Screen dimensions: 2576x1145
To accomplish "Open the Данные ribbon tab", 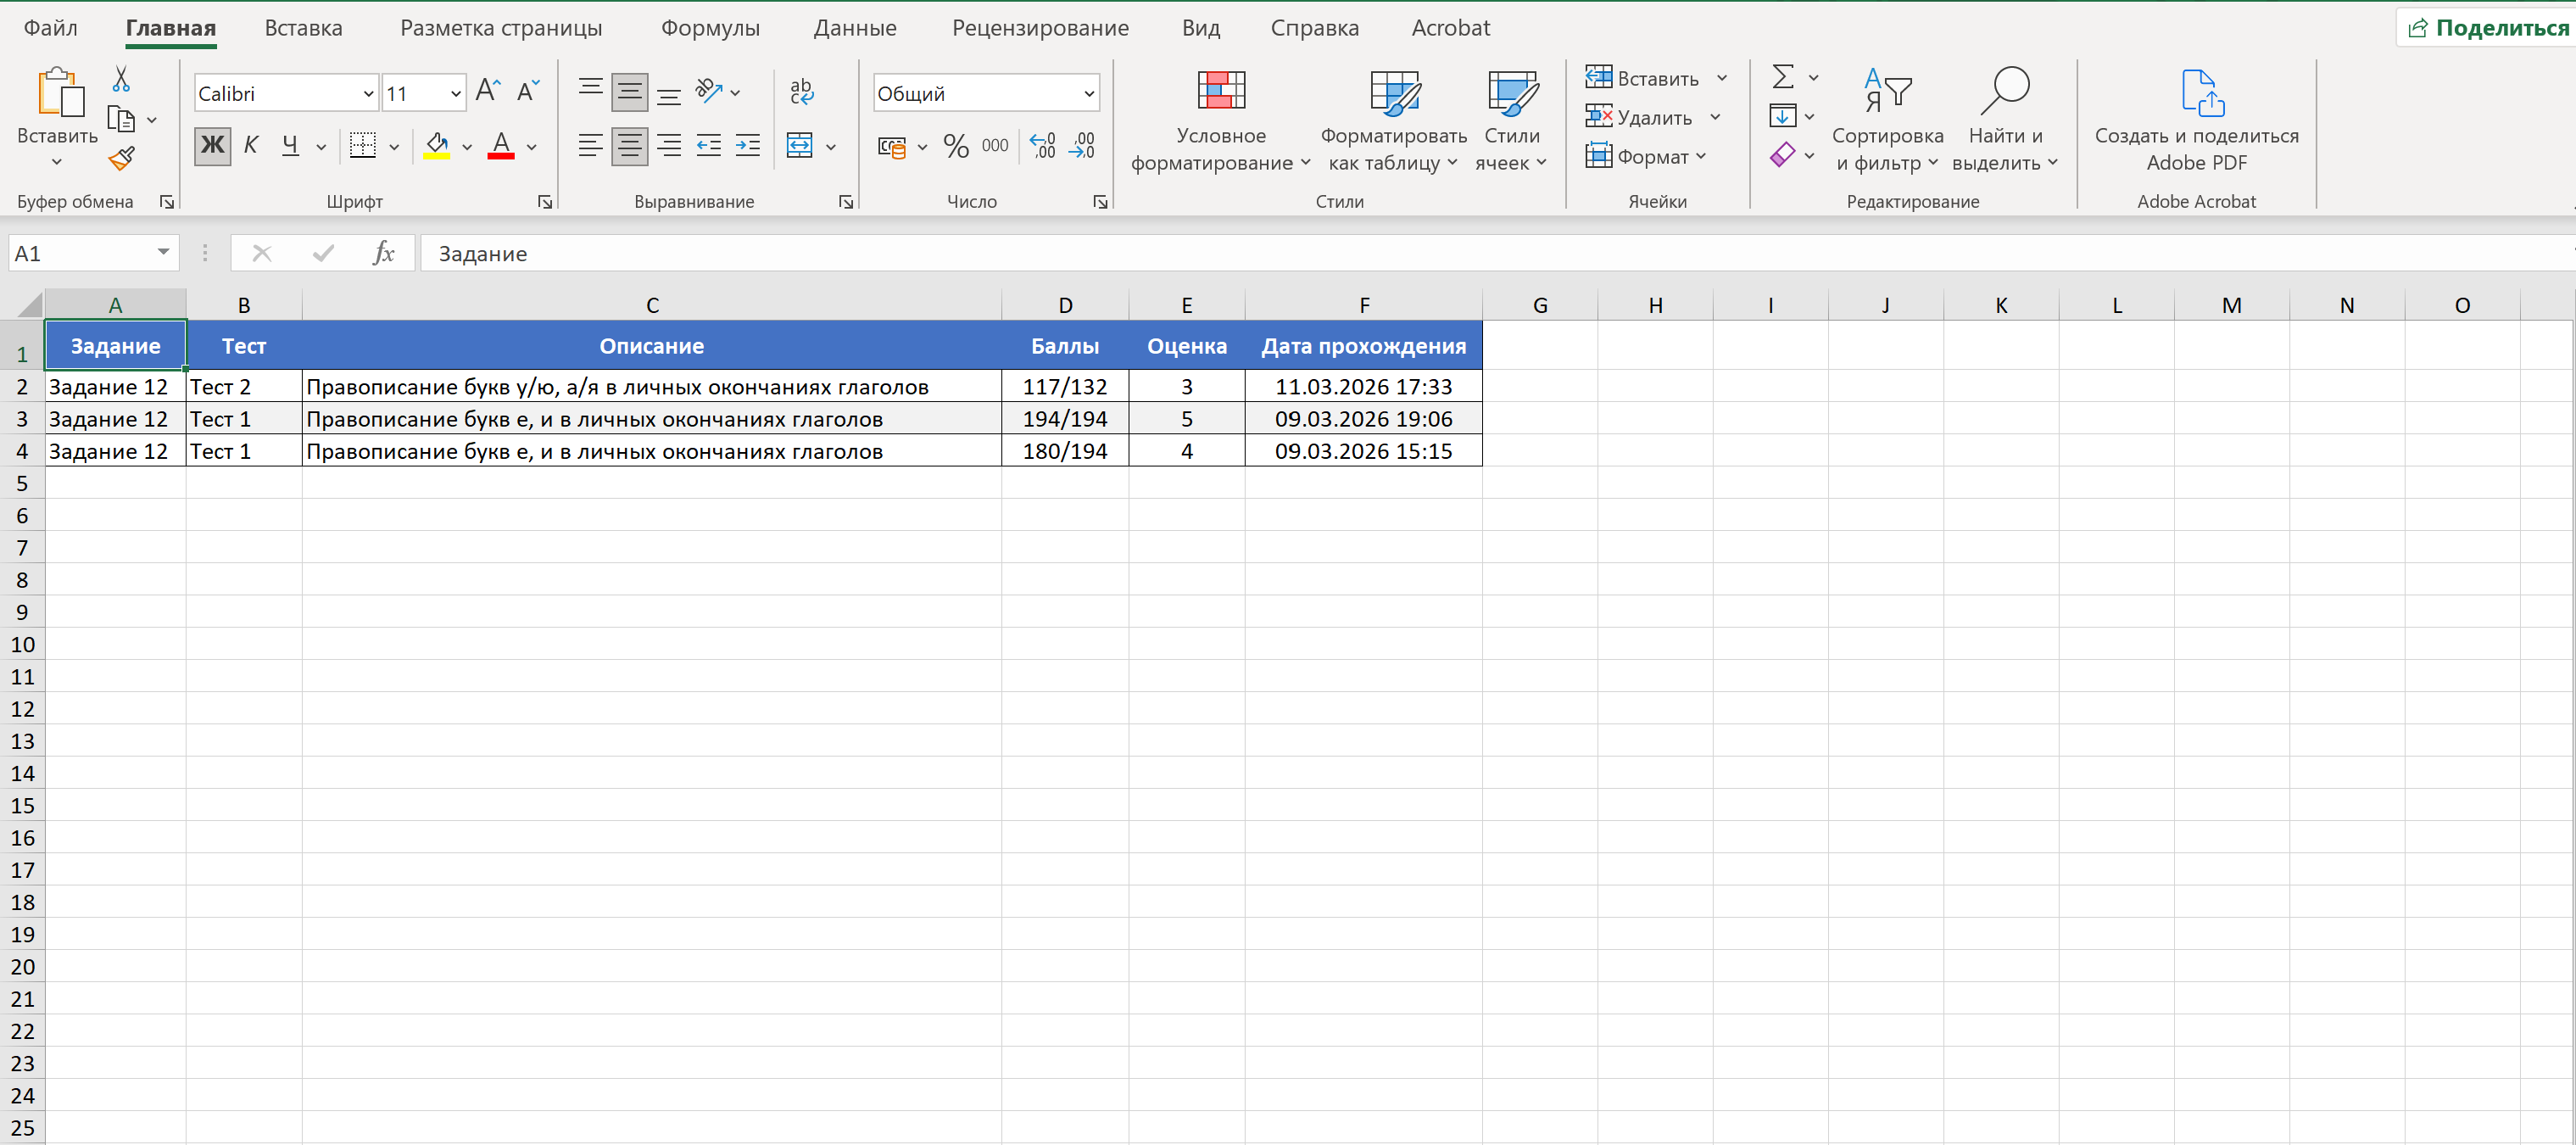I will [855, 28].
